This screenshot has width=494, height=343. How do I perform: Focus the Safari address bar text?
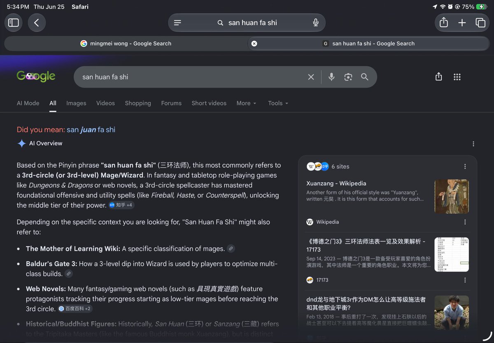click(x=253, y=23)
